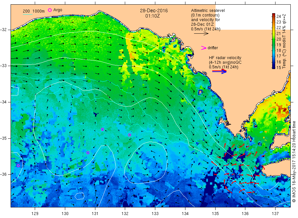Click the latitude axis label '-34'
The image size is (298, 218).
click(3, 102)
